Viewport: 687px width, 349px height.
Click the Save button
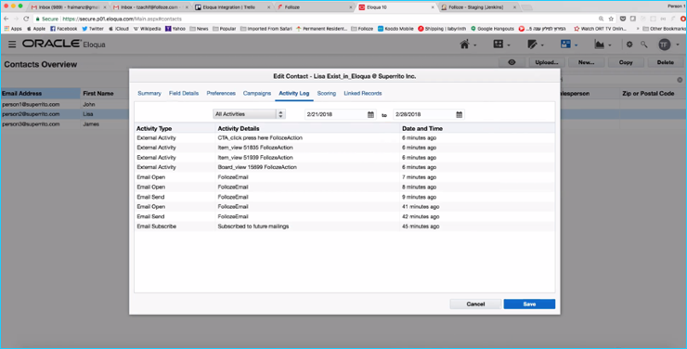pos(529,304)
